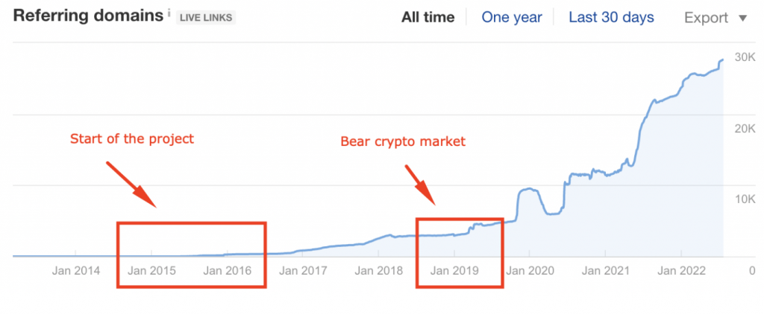This screenshot has height=314, width=764.
Task: Click the red arrow under Start of the project
Action: [x=131, y=184]
